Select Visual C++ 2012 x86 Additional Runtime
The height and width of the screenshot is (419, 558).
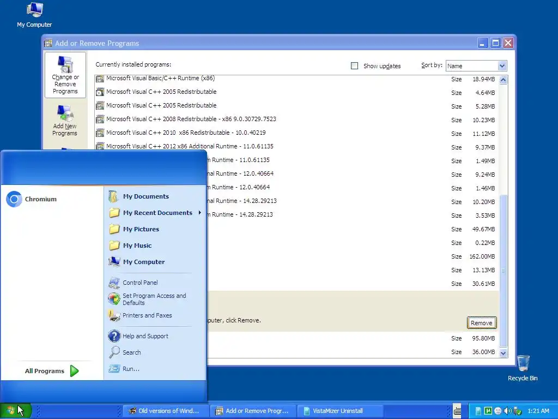click(x=296, y=146)
